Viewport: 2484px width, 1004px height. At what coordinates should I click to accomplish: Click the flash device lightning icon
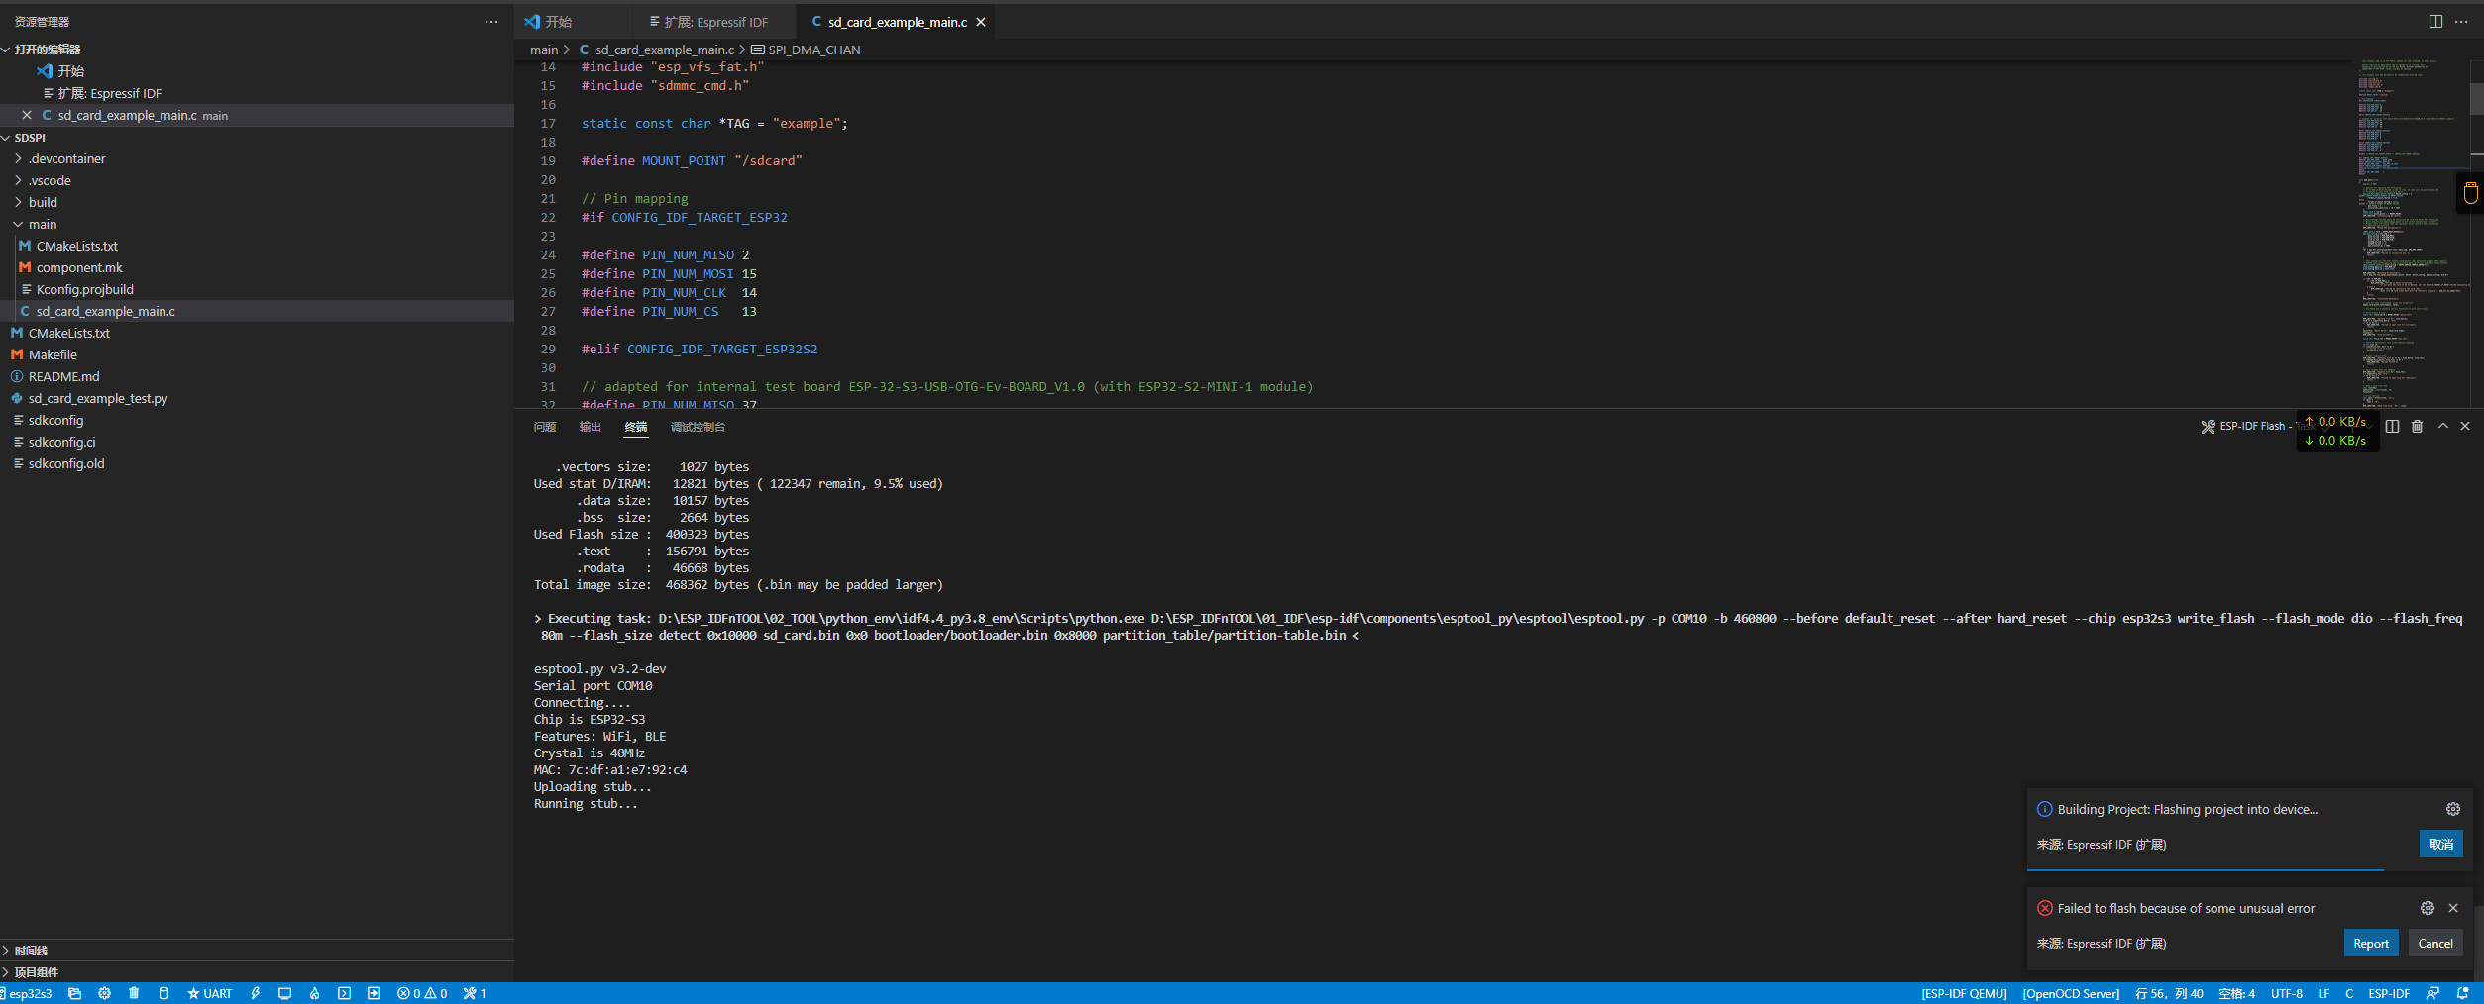click(x=255, y=993)
